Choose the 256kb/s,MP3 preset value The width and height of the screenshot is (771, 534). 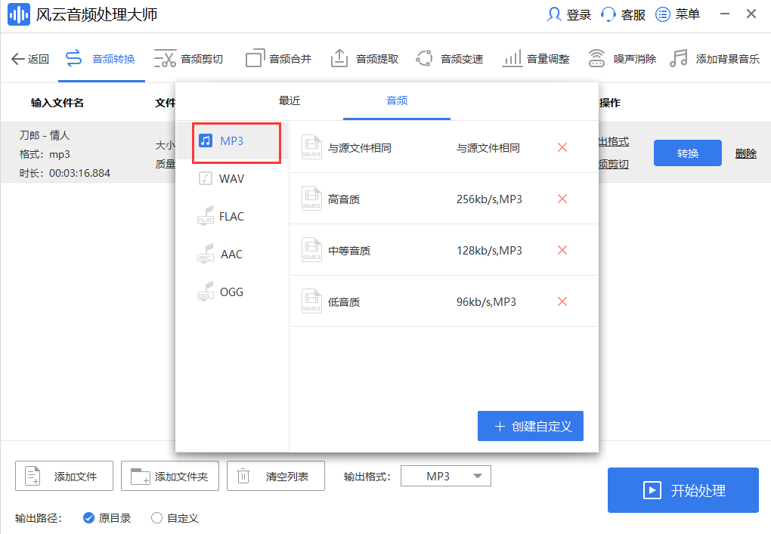[x=489, y=199]
